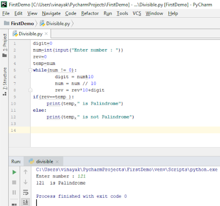The image size is (220, 206).
Task: Click the Up stack trace arrow
Action: coord(25,172)
